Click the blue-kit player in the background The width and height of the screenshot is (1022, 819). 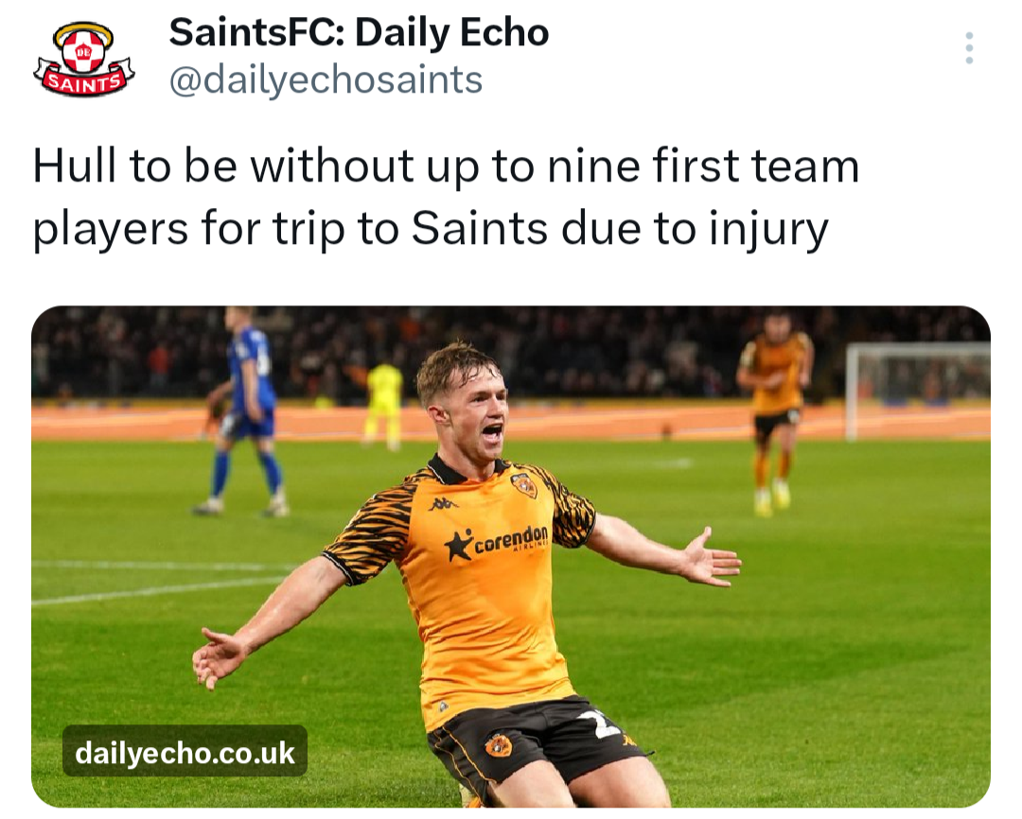244,410
